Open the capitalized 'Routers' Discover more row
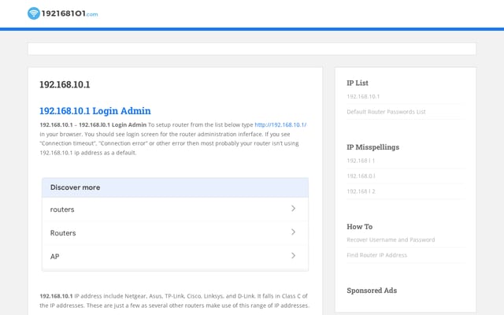Viewport: 504px width, 315px height. click(x=175, y=233)
